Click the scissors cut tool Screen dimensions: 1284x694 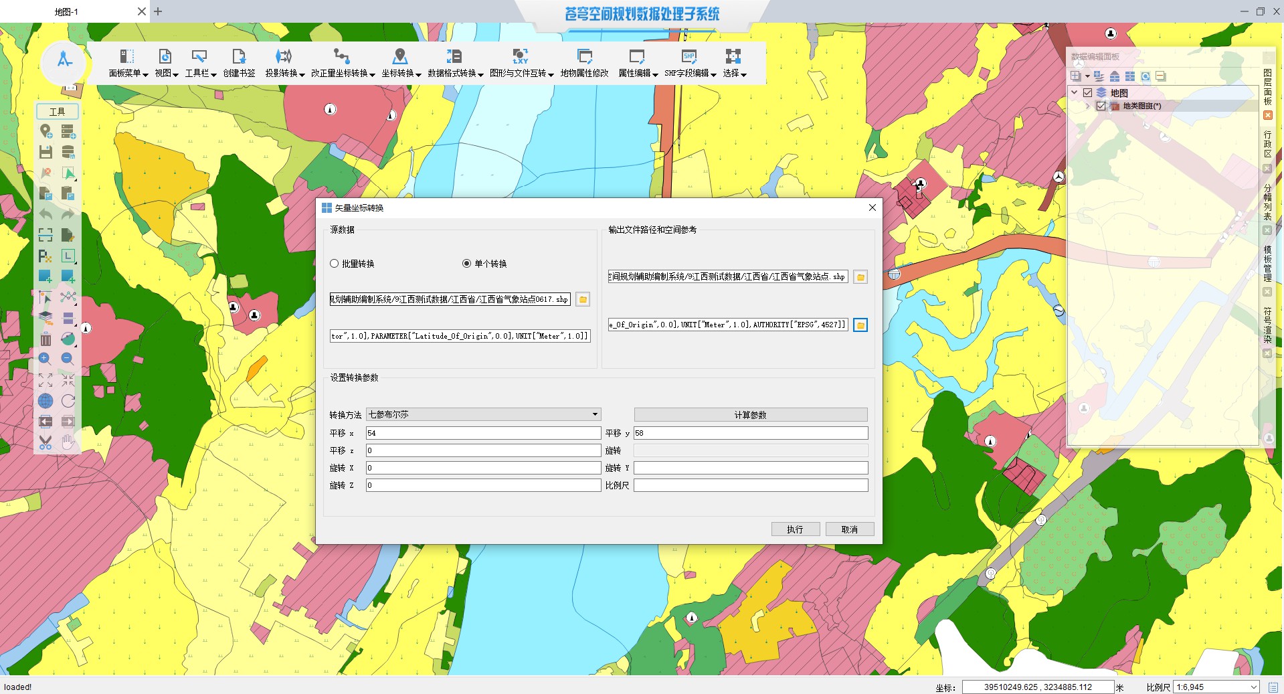(45, 442)
